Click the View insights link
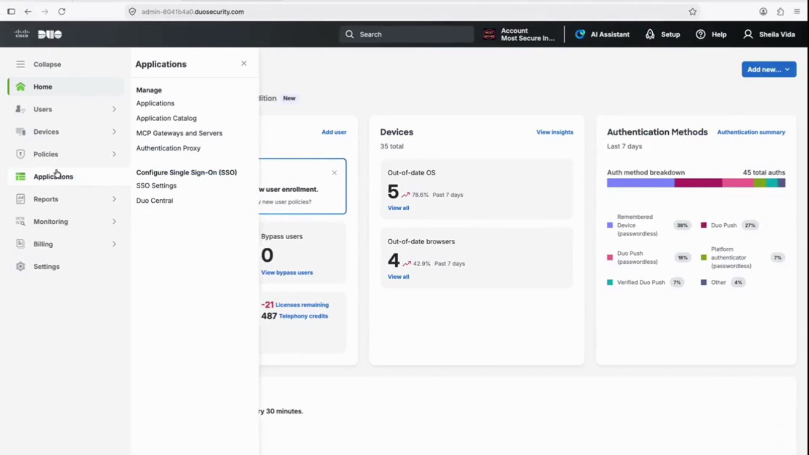The width and height of the screenshot is (809, 455). (555, 132)
